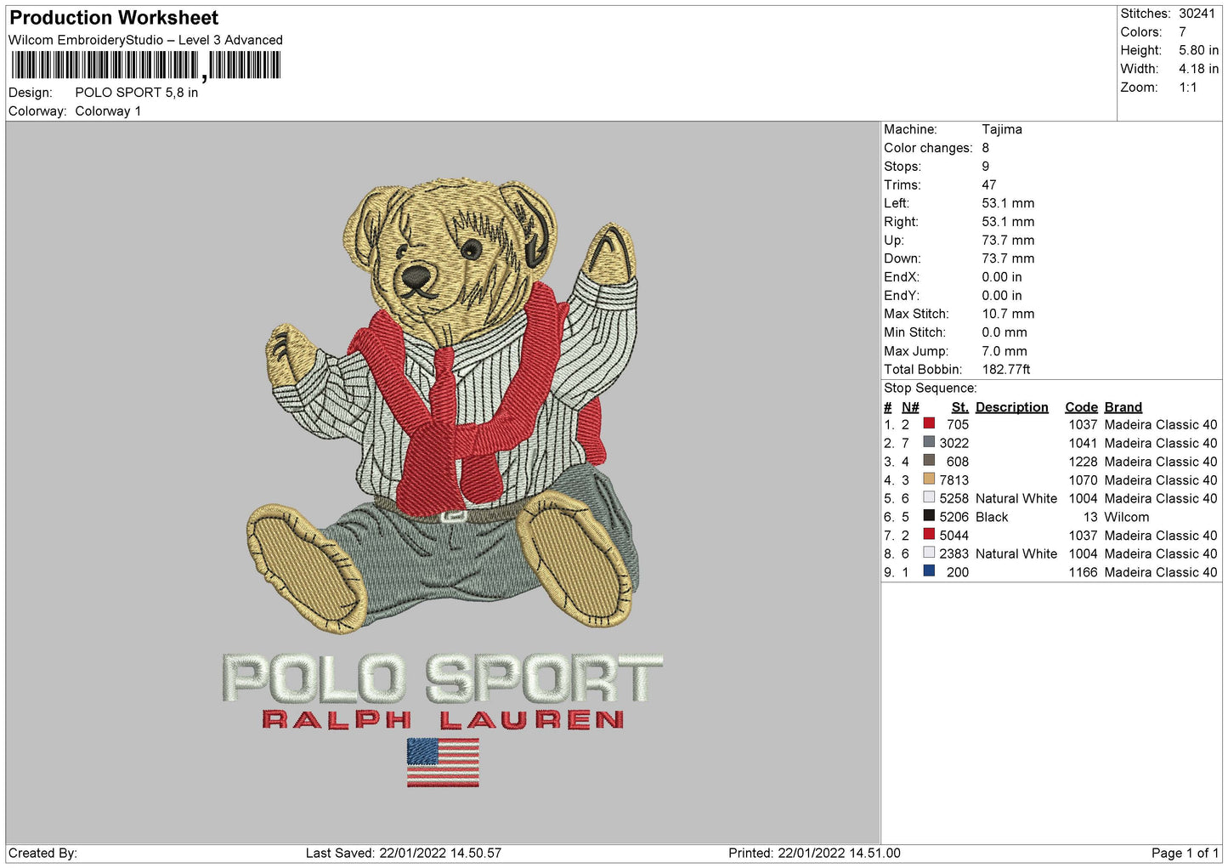The height and width of the screenshot is (868, 1228).
Task: Select the Machine value Tajima
Action: [1002, 129]
